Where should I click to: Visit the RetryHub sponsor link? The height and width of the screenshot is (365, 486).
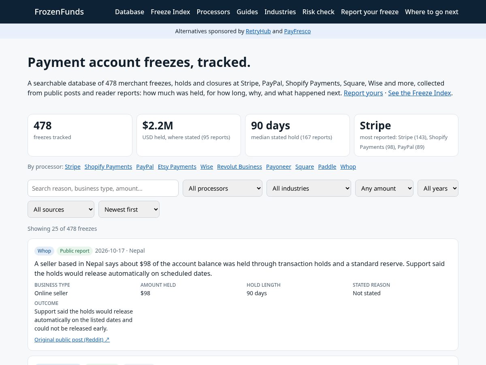tap(258, 31)
